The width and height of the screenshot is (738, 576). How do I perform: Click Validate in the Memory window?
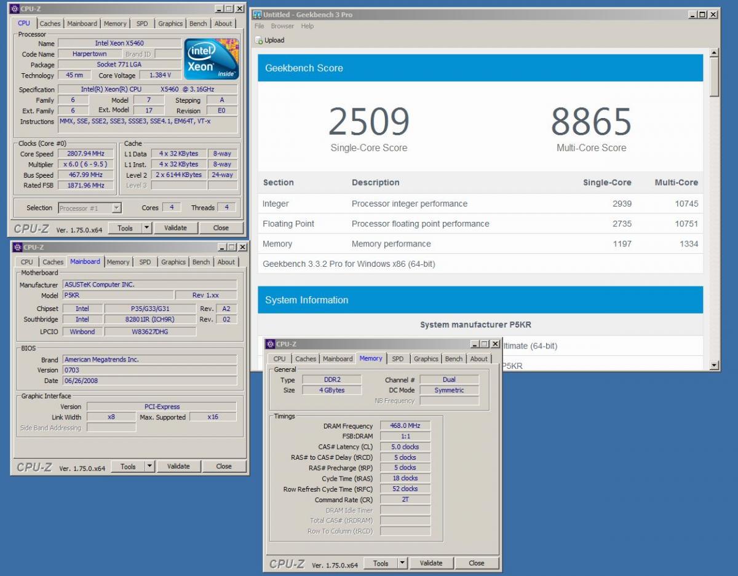(431, 563)
